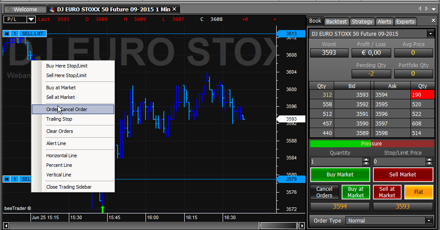Open the Order Type dropdown

click(429, 221)
